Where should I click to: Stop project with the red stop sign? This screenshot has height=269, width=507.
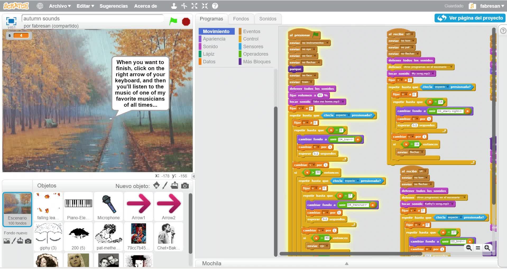coord(186,21)
